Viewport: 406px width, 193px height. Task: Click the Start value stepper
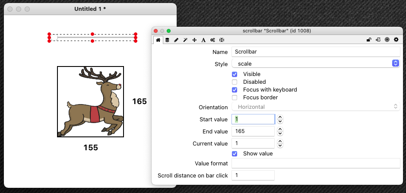click(x=280, y=119)
